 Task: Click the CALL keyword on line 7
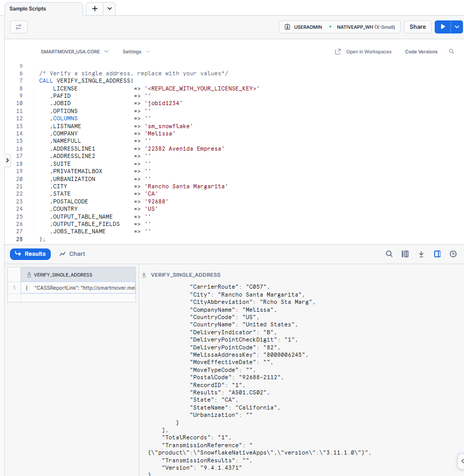(46, 81)
